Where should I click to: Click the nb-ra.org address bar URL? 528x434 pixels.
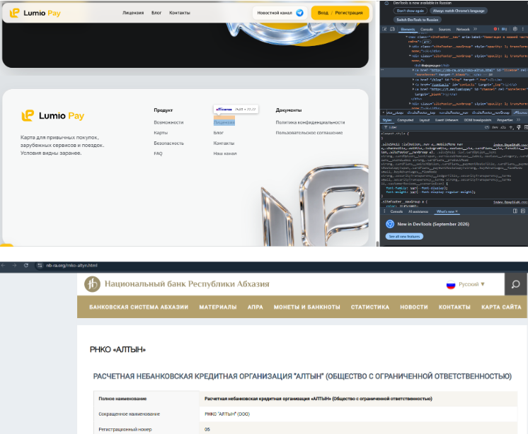pyautogui.click(x=71, y=265)
